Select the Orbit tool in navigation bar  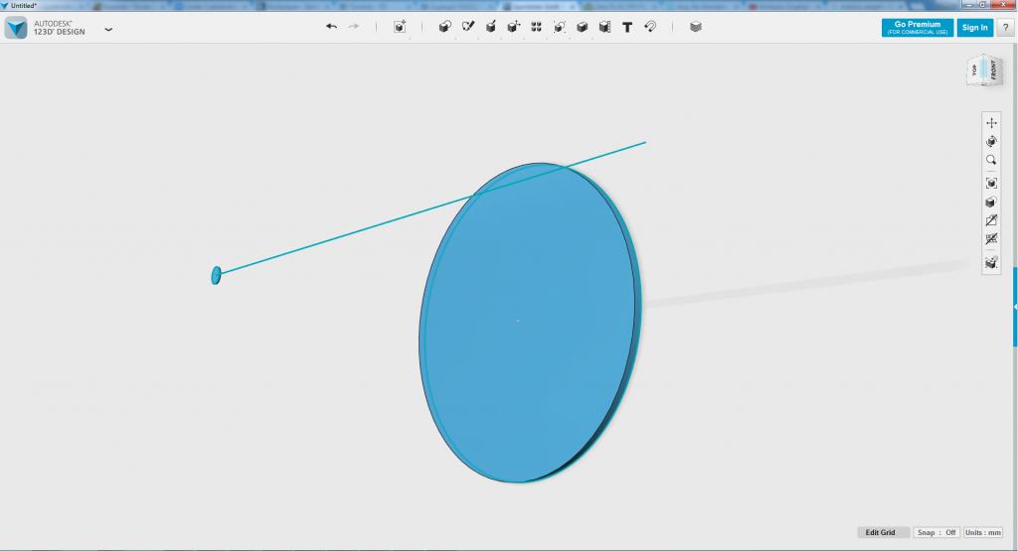[991, 142]
